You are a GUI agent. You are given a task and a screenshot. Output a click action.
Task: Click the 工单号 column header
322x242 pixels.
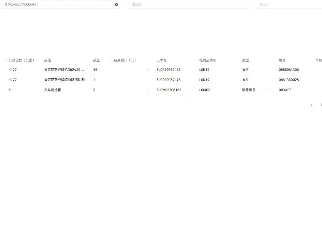point(162,60)
